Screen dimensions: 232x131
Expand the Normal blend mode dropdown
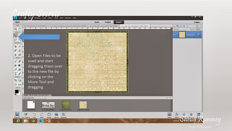tap(180, 29)
